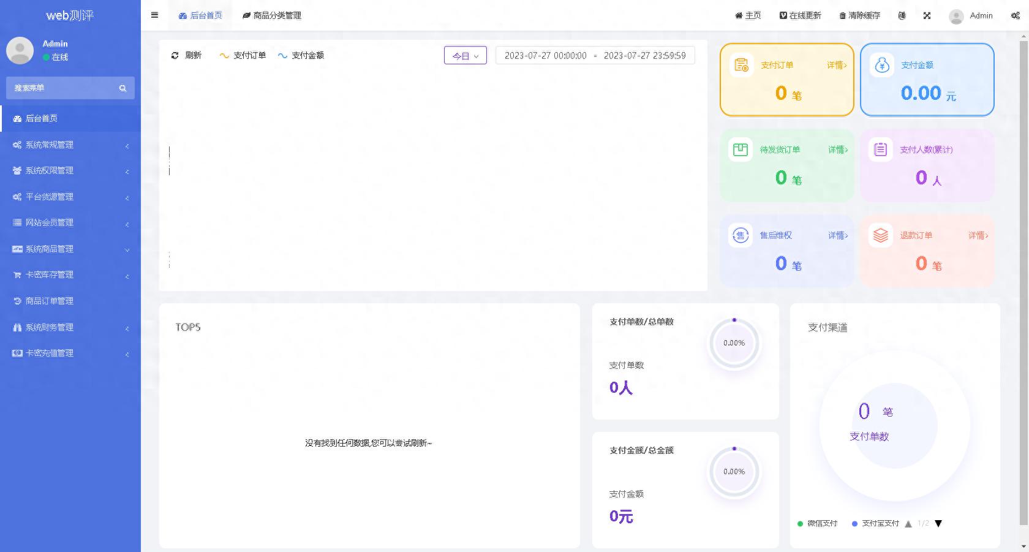Screen dimensions: 1029x552
Task: Click the 待发货订单 box icon
Action: click(741, 149)
